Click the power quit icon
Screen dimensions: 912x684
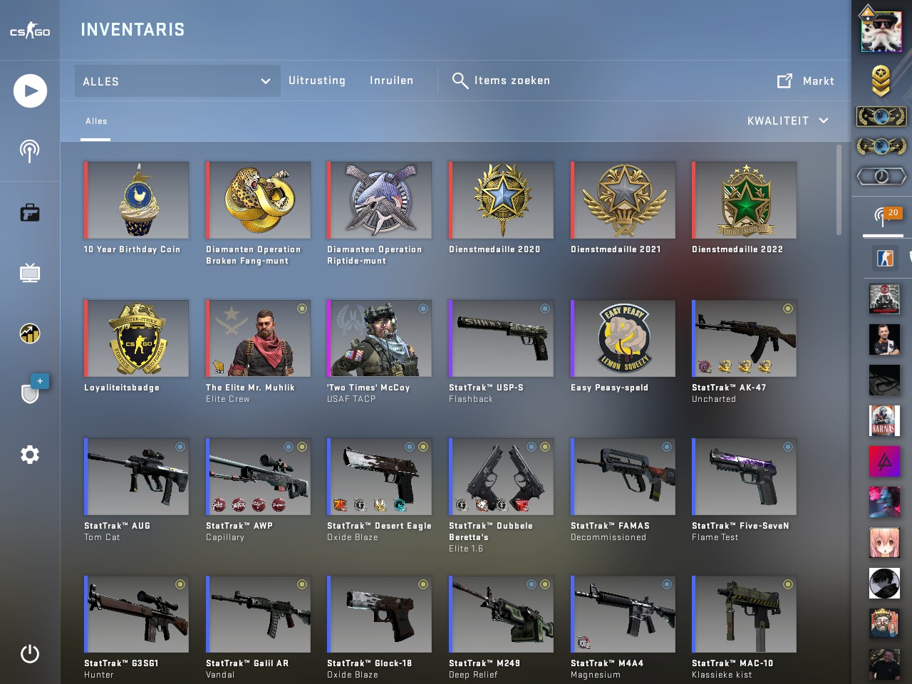pyautogui.click(x=30, y=654)
